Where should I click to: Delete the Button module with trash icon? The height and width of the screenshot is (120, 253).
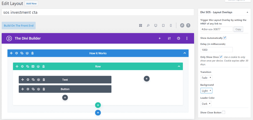click(x=44, y=89)
